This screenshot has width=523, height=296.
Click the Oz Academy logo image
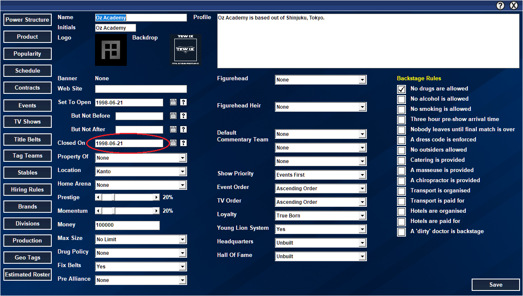tap(111, 50)
